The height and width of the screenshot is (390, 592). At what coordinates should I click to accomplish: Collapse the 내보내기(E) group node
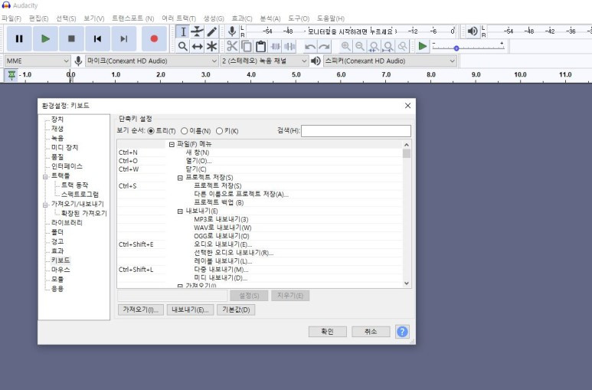click(x=180, y=211)
